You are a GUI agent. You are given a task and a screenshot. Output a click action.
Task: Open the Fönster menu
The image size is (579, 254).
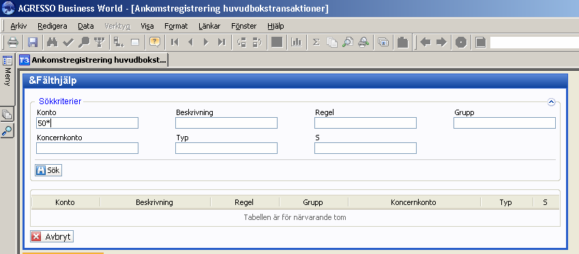pos(243,26)
